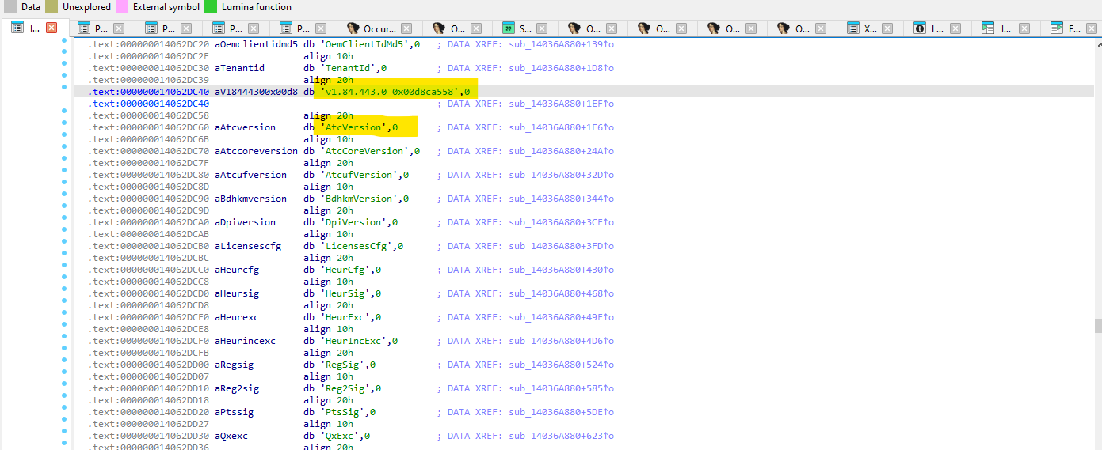Follow xref link sub_14036A880+524
The height and width of the screenshot is (450, 1102).
click(561, 365)
